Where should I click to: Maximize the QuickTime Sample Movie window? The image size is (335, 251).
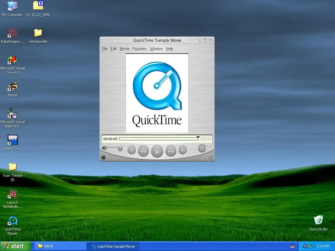(205, 40)
